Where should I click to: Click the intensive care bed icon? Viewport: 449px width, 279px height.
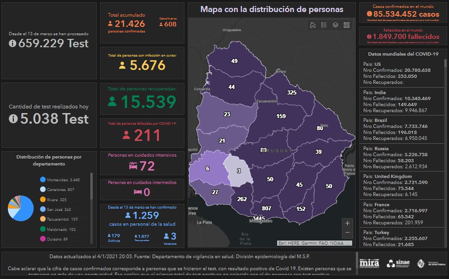[x=133, y=165]
